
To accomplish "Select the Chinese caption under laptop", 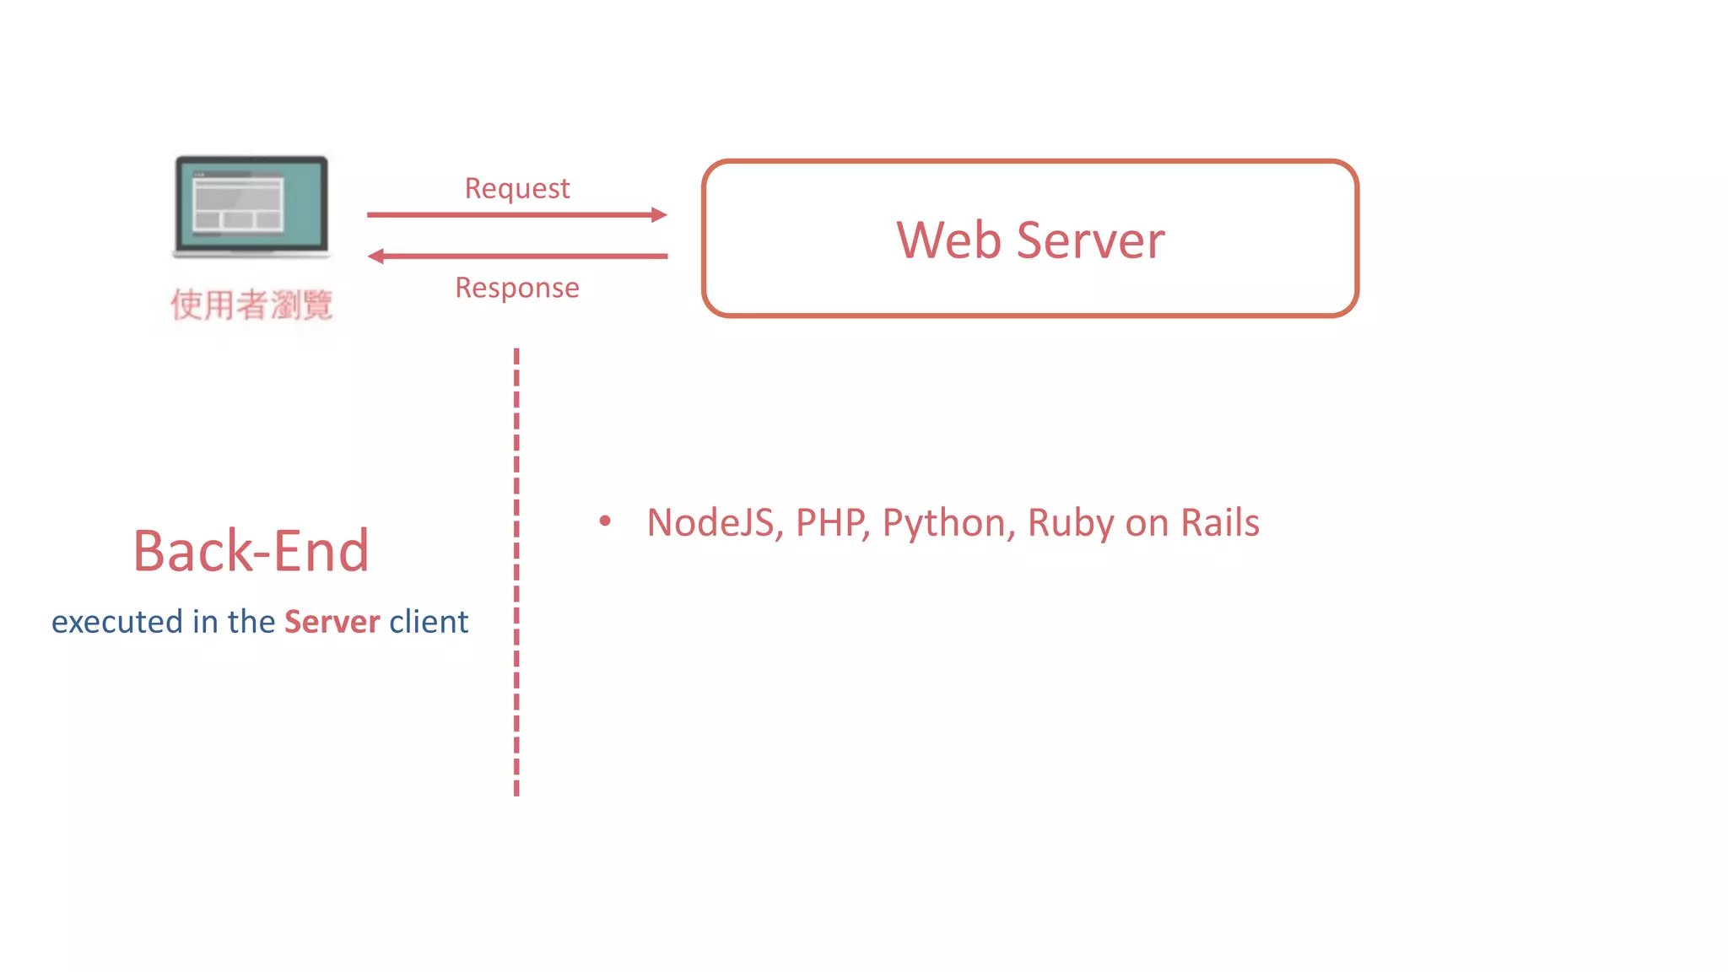I will point(251,305).
